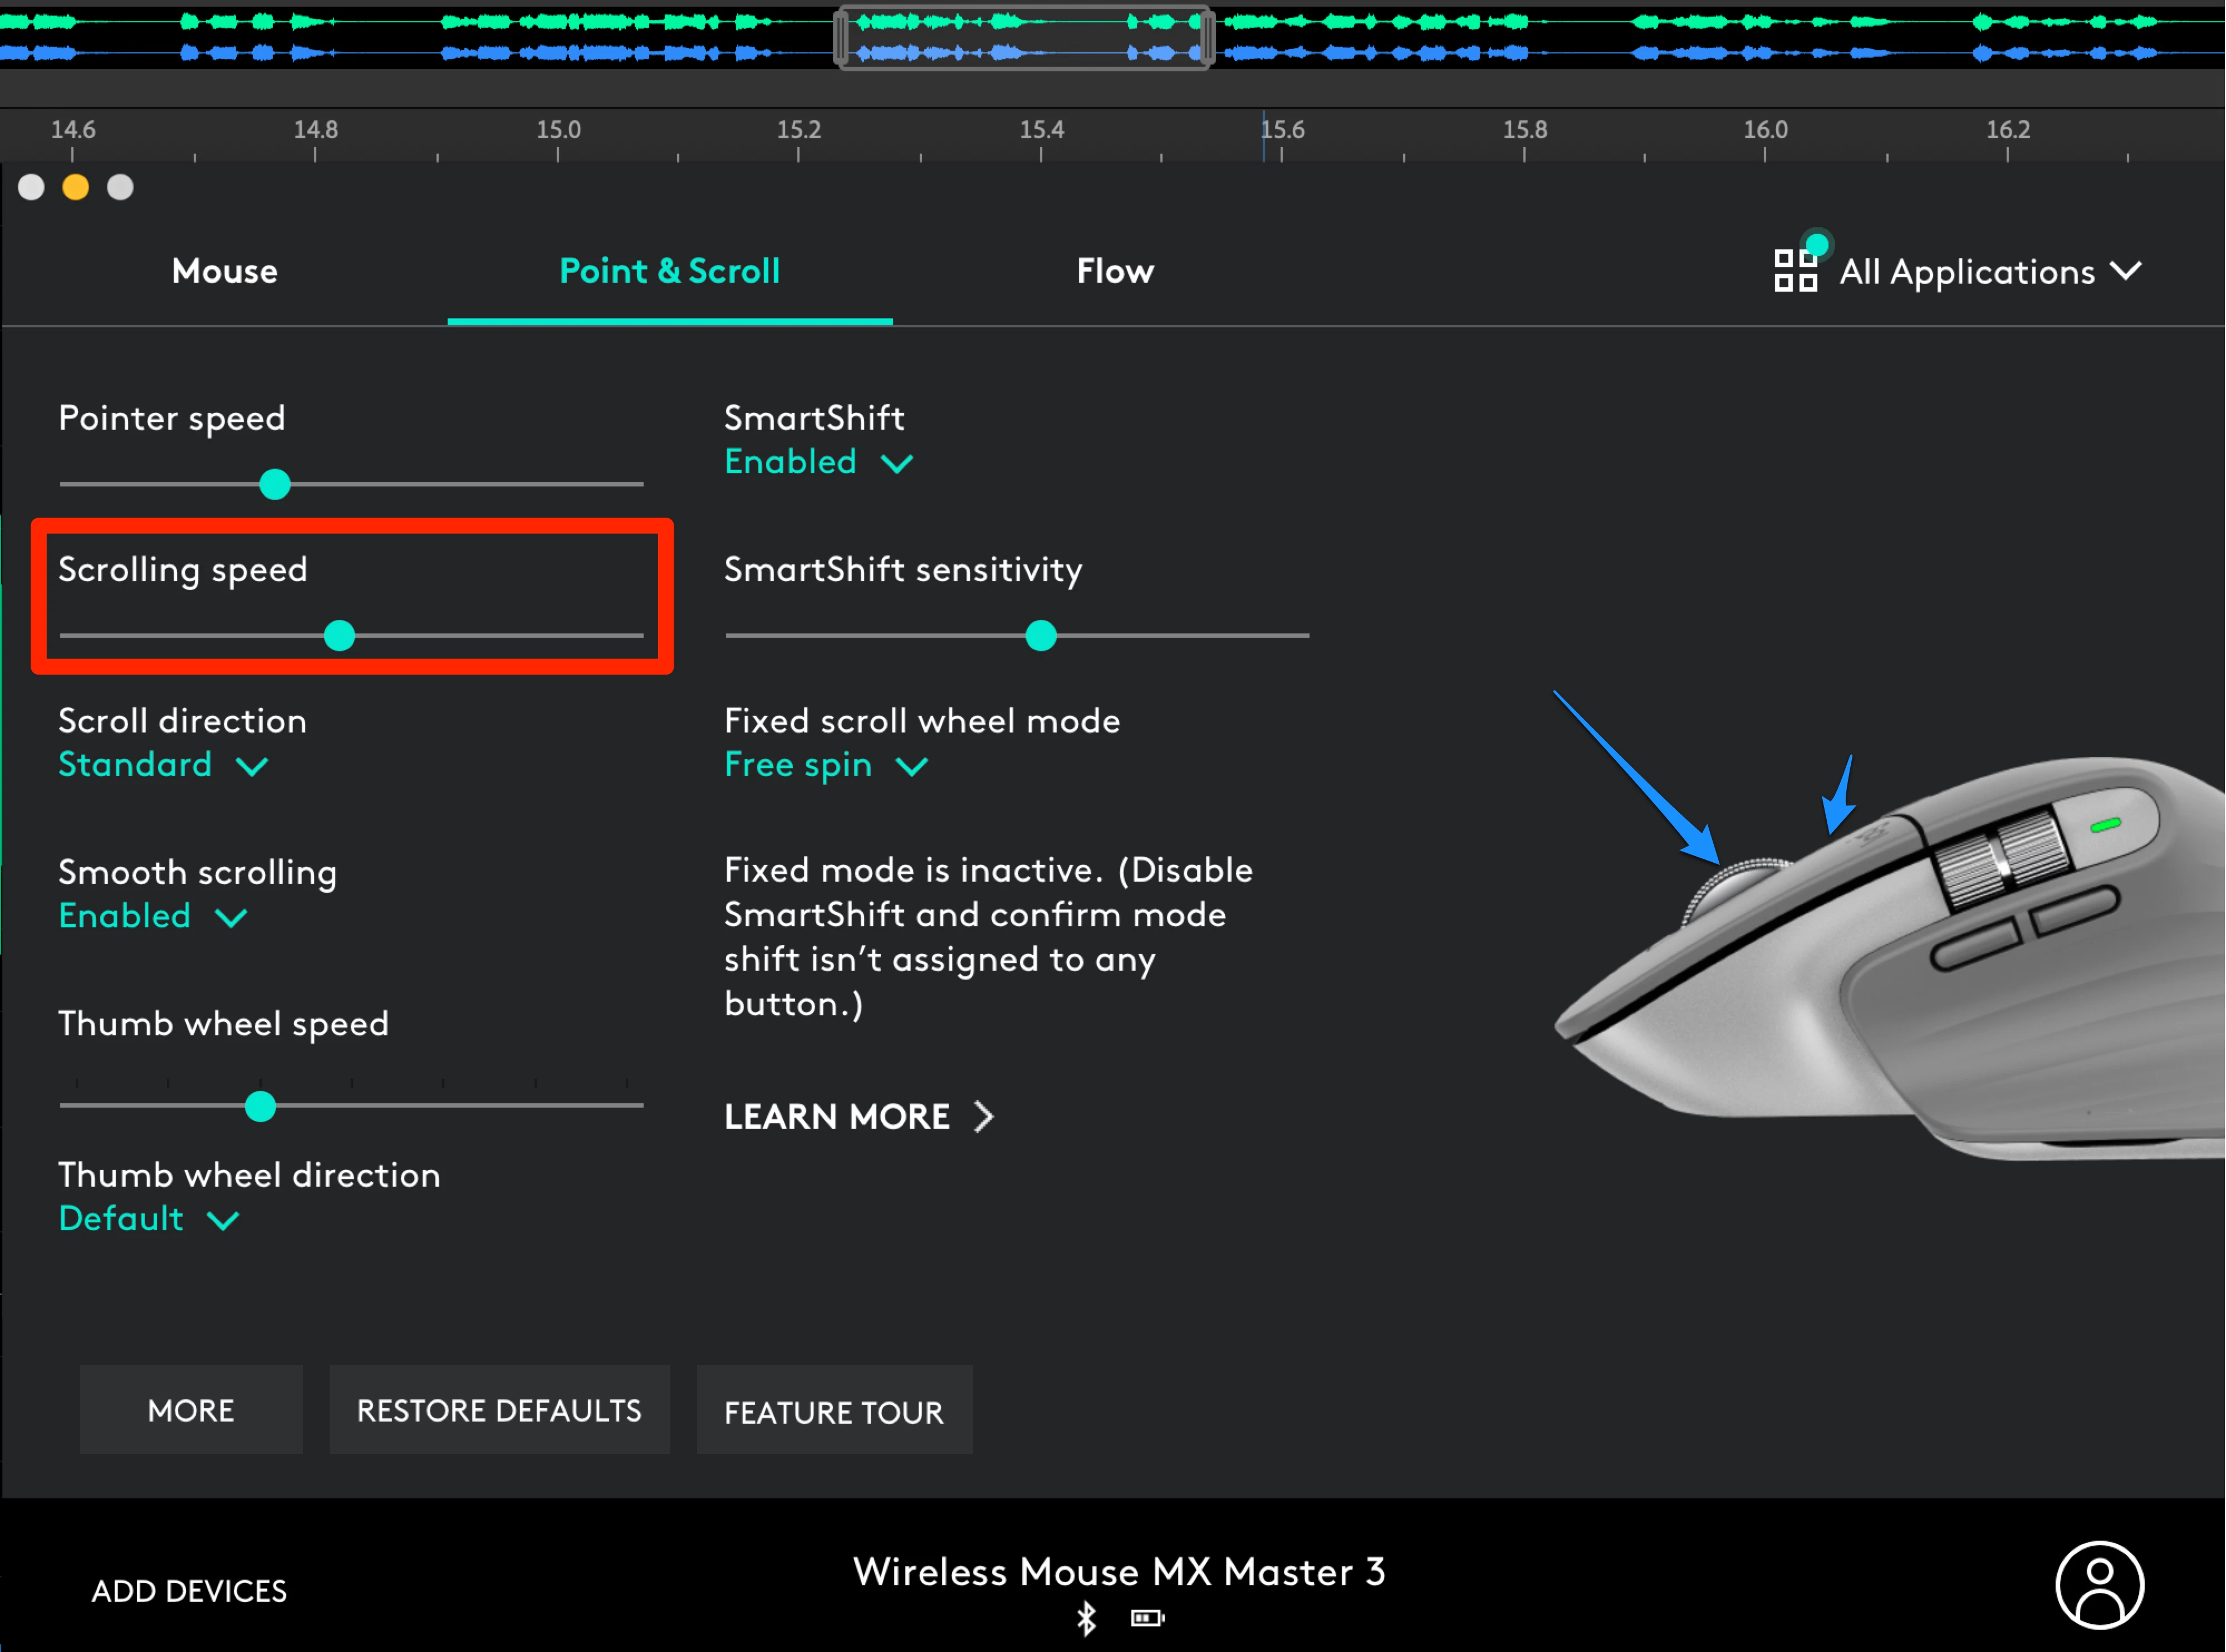Click the Pointer speed slider handle
The height and width of the screenshot is (1652, 2226).
click(274, 484)
